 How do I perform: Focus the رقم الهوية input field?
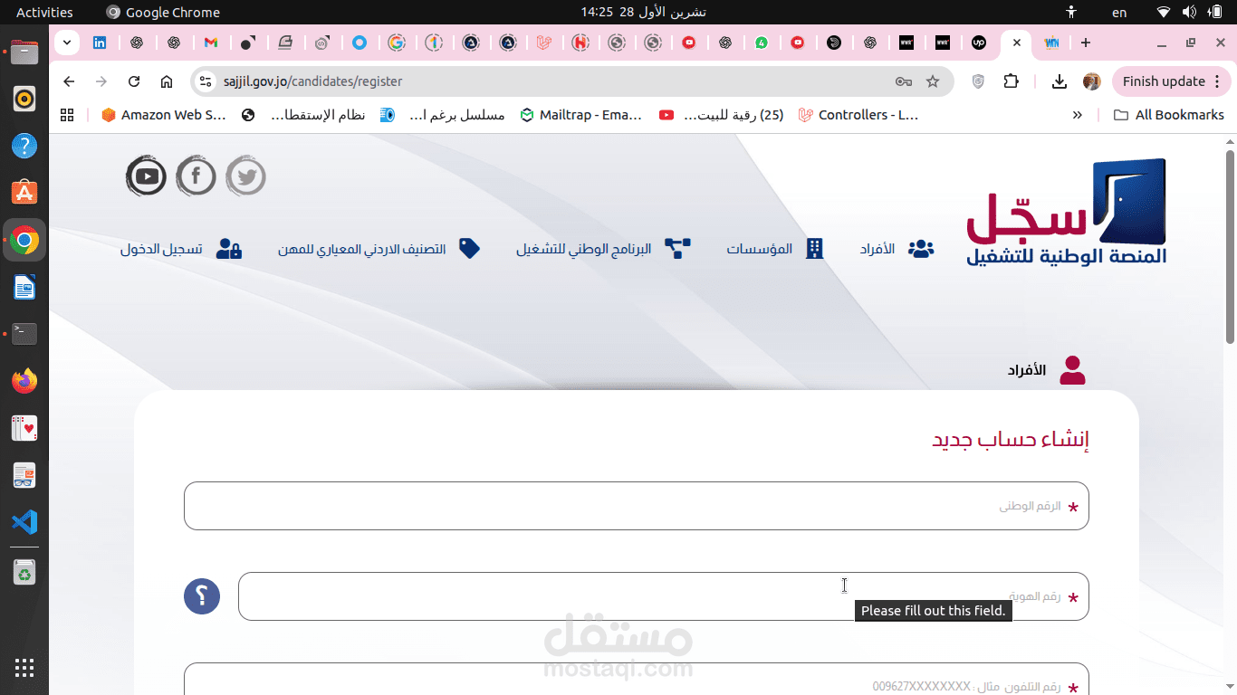click(664, 596)
